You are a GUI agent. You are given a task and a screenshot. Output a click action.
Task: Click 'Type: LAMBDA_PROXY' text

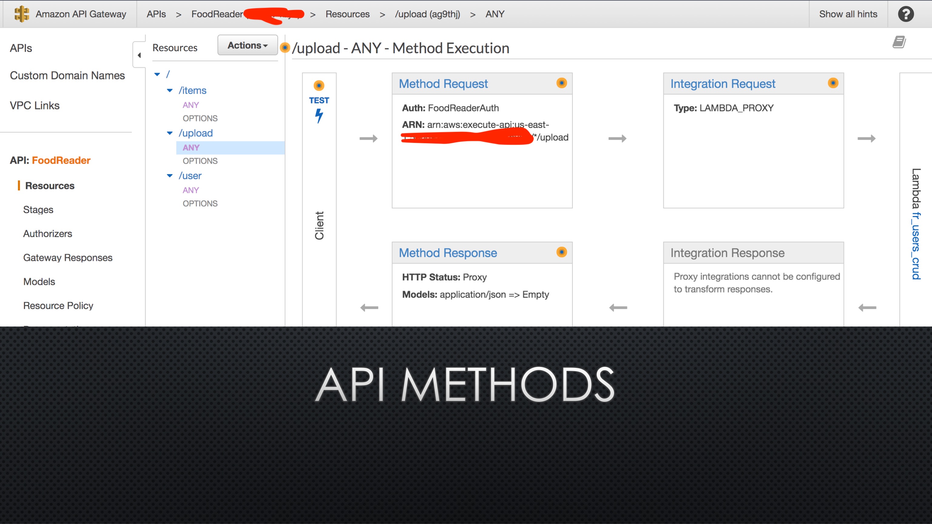724,108
